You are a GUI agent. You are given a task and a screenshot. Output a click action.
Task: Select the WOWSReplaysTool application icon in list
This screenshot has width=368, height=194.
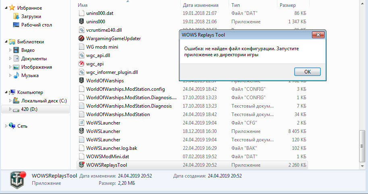coord(81,165)
